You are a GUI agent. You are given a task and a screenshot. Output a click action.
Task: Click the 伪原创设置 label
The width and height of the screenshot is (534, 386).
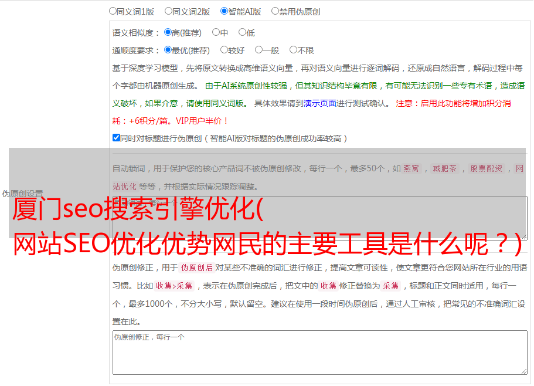[23, 194]
